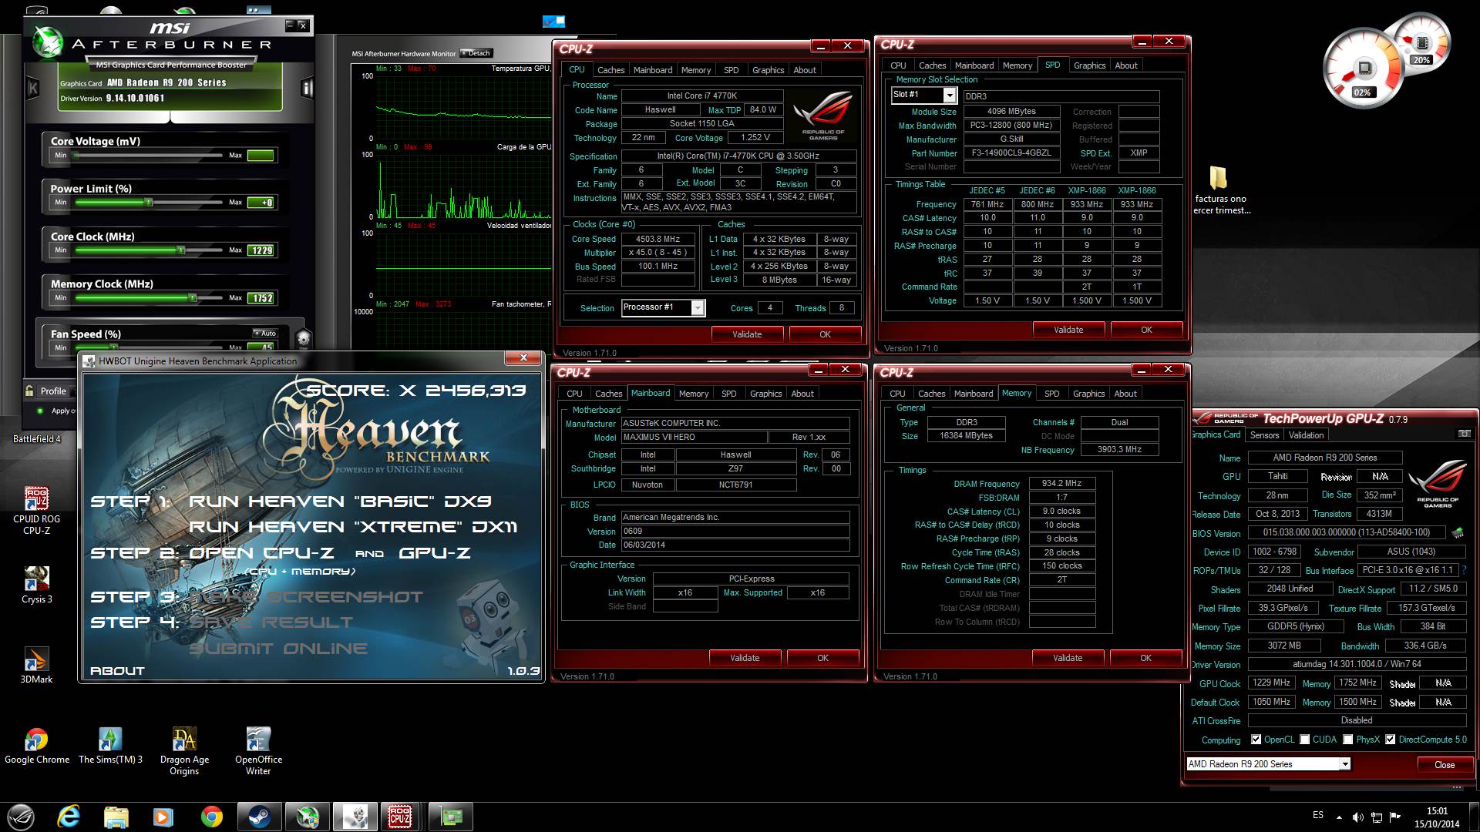Click the taskbar clock showing 15:01
The image size is (1480, 832).
[1437, 817]
